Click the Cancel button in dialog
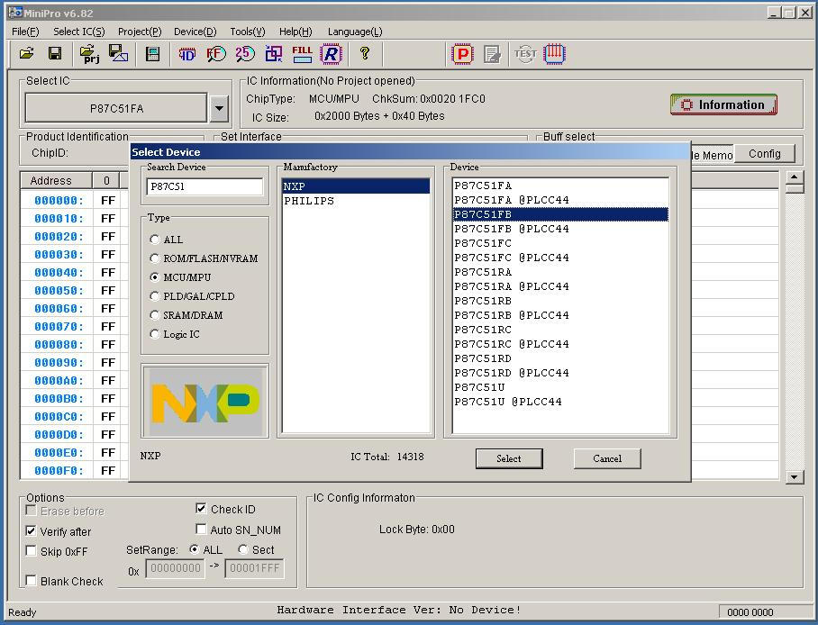 coord(607,458)
